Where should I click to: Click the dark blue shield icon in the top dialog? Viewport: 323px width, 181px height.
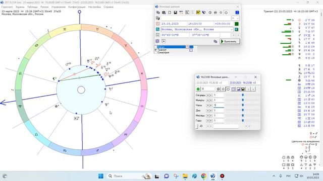point(204,13)
